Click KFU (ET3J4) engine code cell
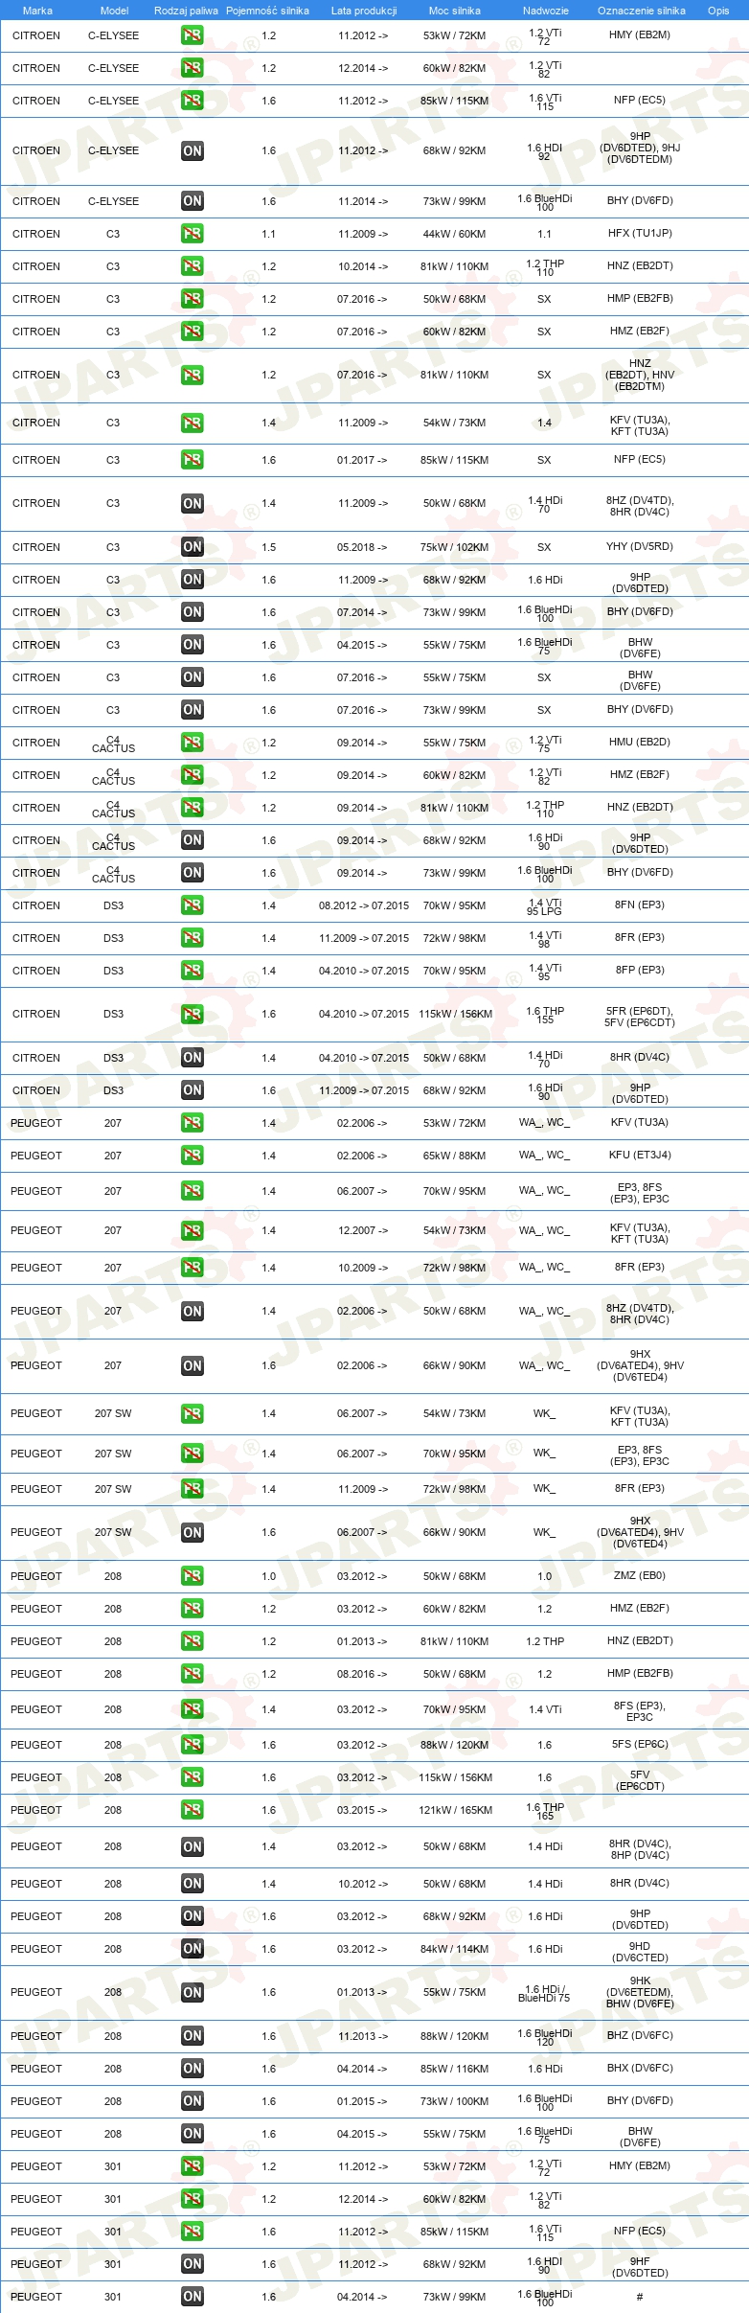 (640, 1156)
